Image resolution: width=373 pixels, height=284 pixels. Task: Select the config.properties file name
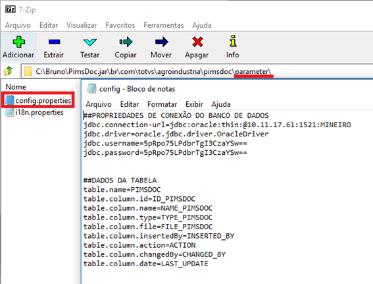pyautogui.click(x=43, y=101)
